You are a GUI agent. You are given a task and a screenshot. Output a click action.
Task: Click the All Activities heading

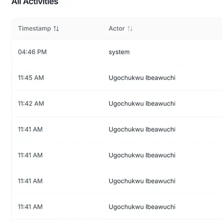(35, 2)
